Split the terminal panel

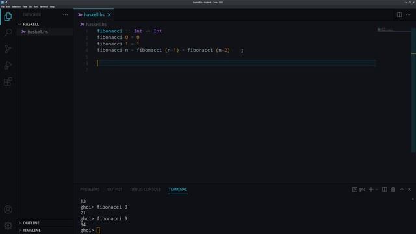[x=384, y=189]
